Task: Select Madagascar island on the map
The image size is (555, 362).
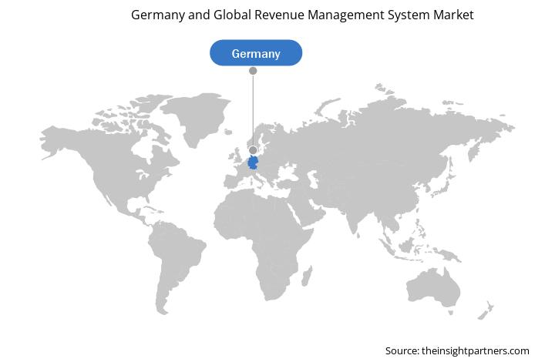Action: pyautogui.click(x=307, y=276)
